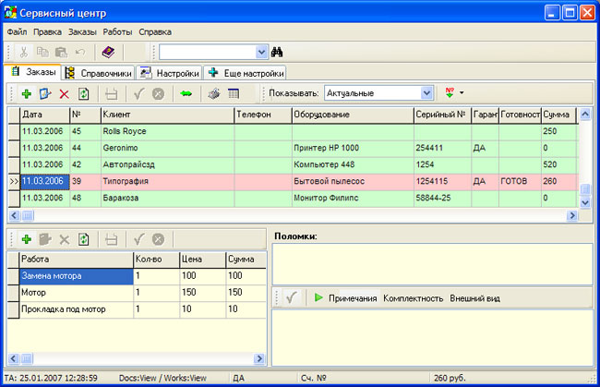The width and height of the screenshot is (600, 387).
Task: Click the table grid icon beside the printer
Action: pyautogui.click(x=234, y=93)
